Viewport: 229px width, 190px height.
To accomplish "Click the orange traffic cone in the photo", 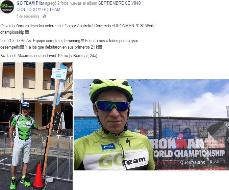I will 38,176.
